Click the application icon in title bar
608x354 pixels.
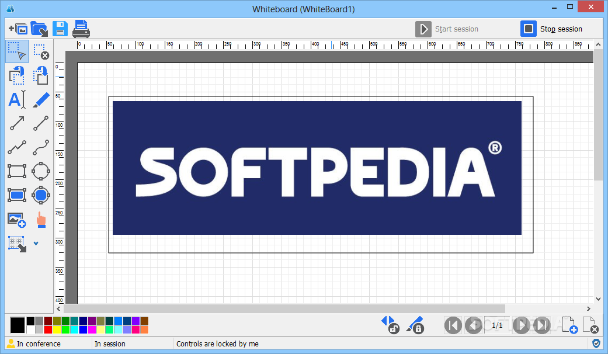tap(11, 9)
